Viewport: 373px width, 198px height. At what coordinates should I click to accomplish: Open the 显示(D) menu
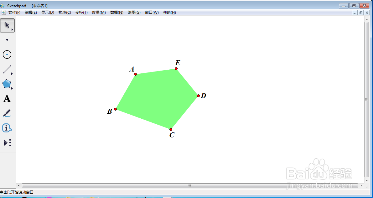point(48,12)
